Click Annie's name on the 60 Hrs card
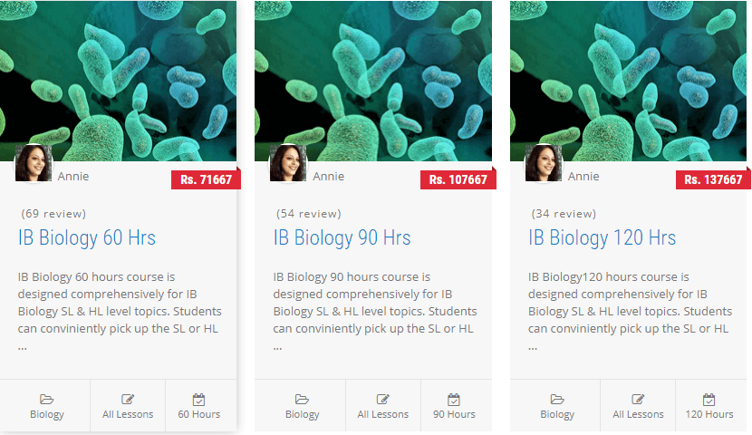Viewport: 752px width, 435px height. coord(73,177)
